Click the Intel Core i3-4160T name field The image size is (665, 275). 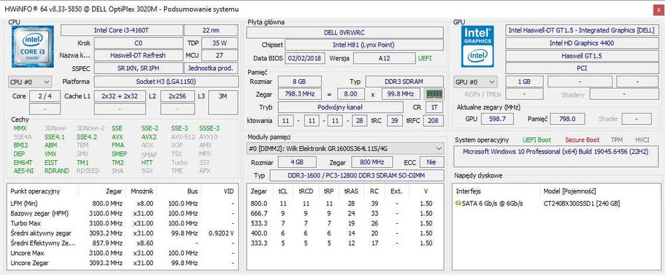click(122, 30)
